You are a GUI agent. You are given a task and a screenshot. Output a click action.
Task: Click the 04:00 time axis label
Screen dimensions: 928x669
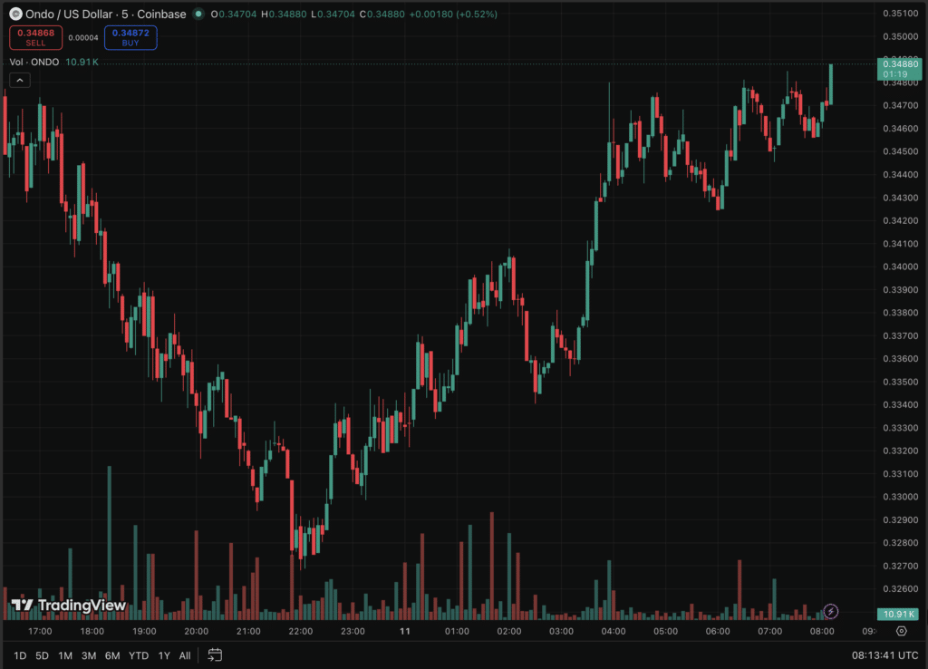[x=614, y=631]
